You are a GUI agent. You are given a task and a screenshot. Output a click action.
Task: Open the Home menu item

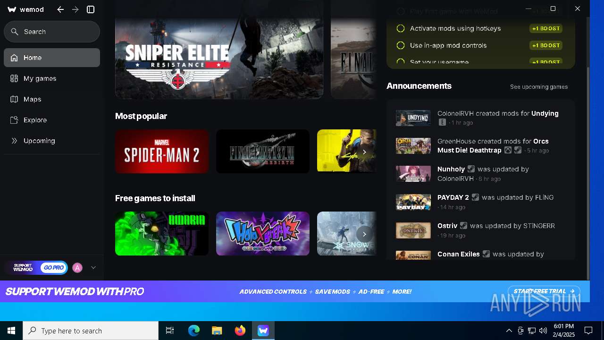pyautogui.click(x=52, y=58)
